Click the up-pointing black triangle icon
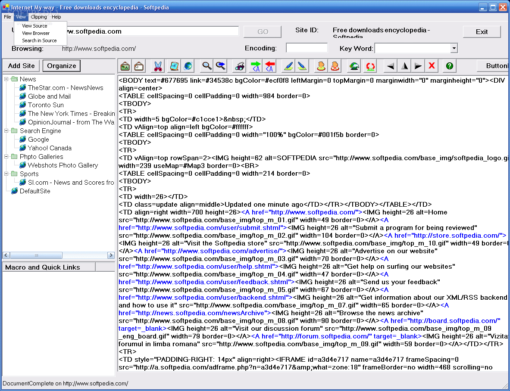This screenshot has width=510, height=391. click(404, 66)
